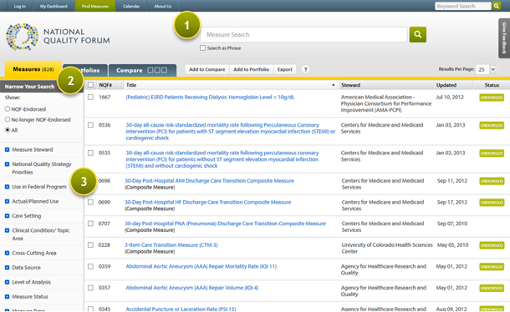
Task: Open Abdominal Aortic Aneurysm Repair Volume link
Action: (x=192, y=288)
